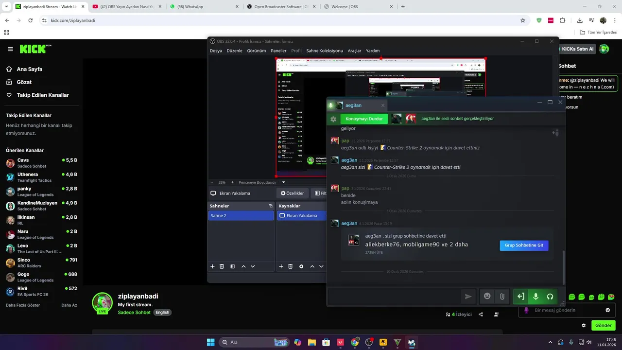Open Araçlar menu in OBS
Screen dimensions: 622x350
pos(354,51)
